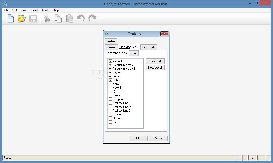Switch to the General tab
This screenshot has width=273, height=163.
(x=111, y=47)
